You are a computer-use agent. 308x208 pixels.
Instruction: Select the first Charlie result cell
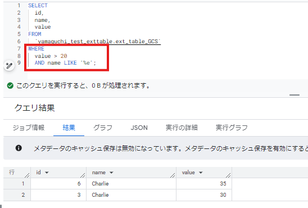click(x=131, y=184)
